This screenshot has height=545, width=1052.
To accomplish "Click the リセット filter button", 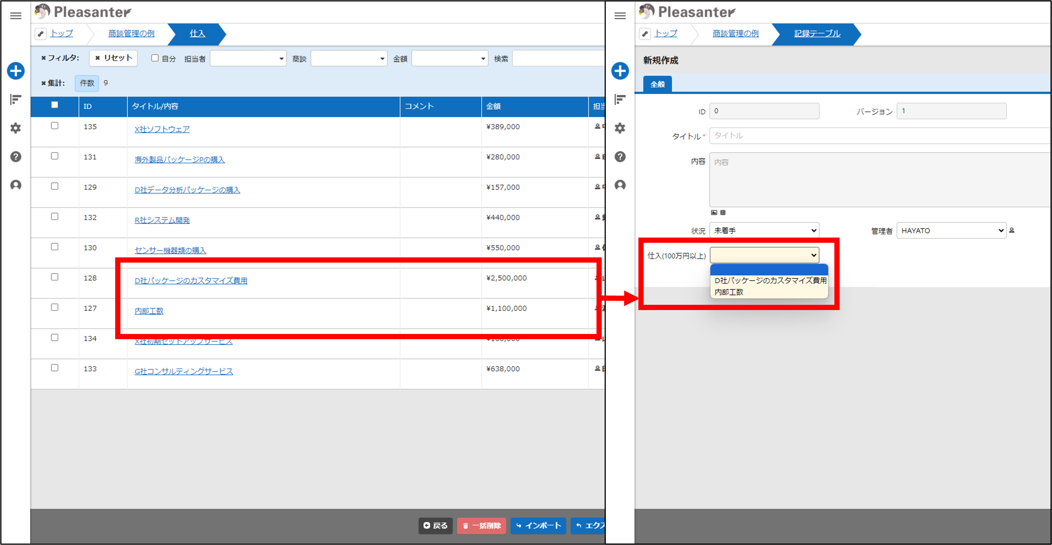I will [114, 58].
